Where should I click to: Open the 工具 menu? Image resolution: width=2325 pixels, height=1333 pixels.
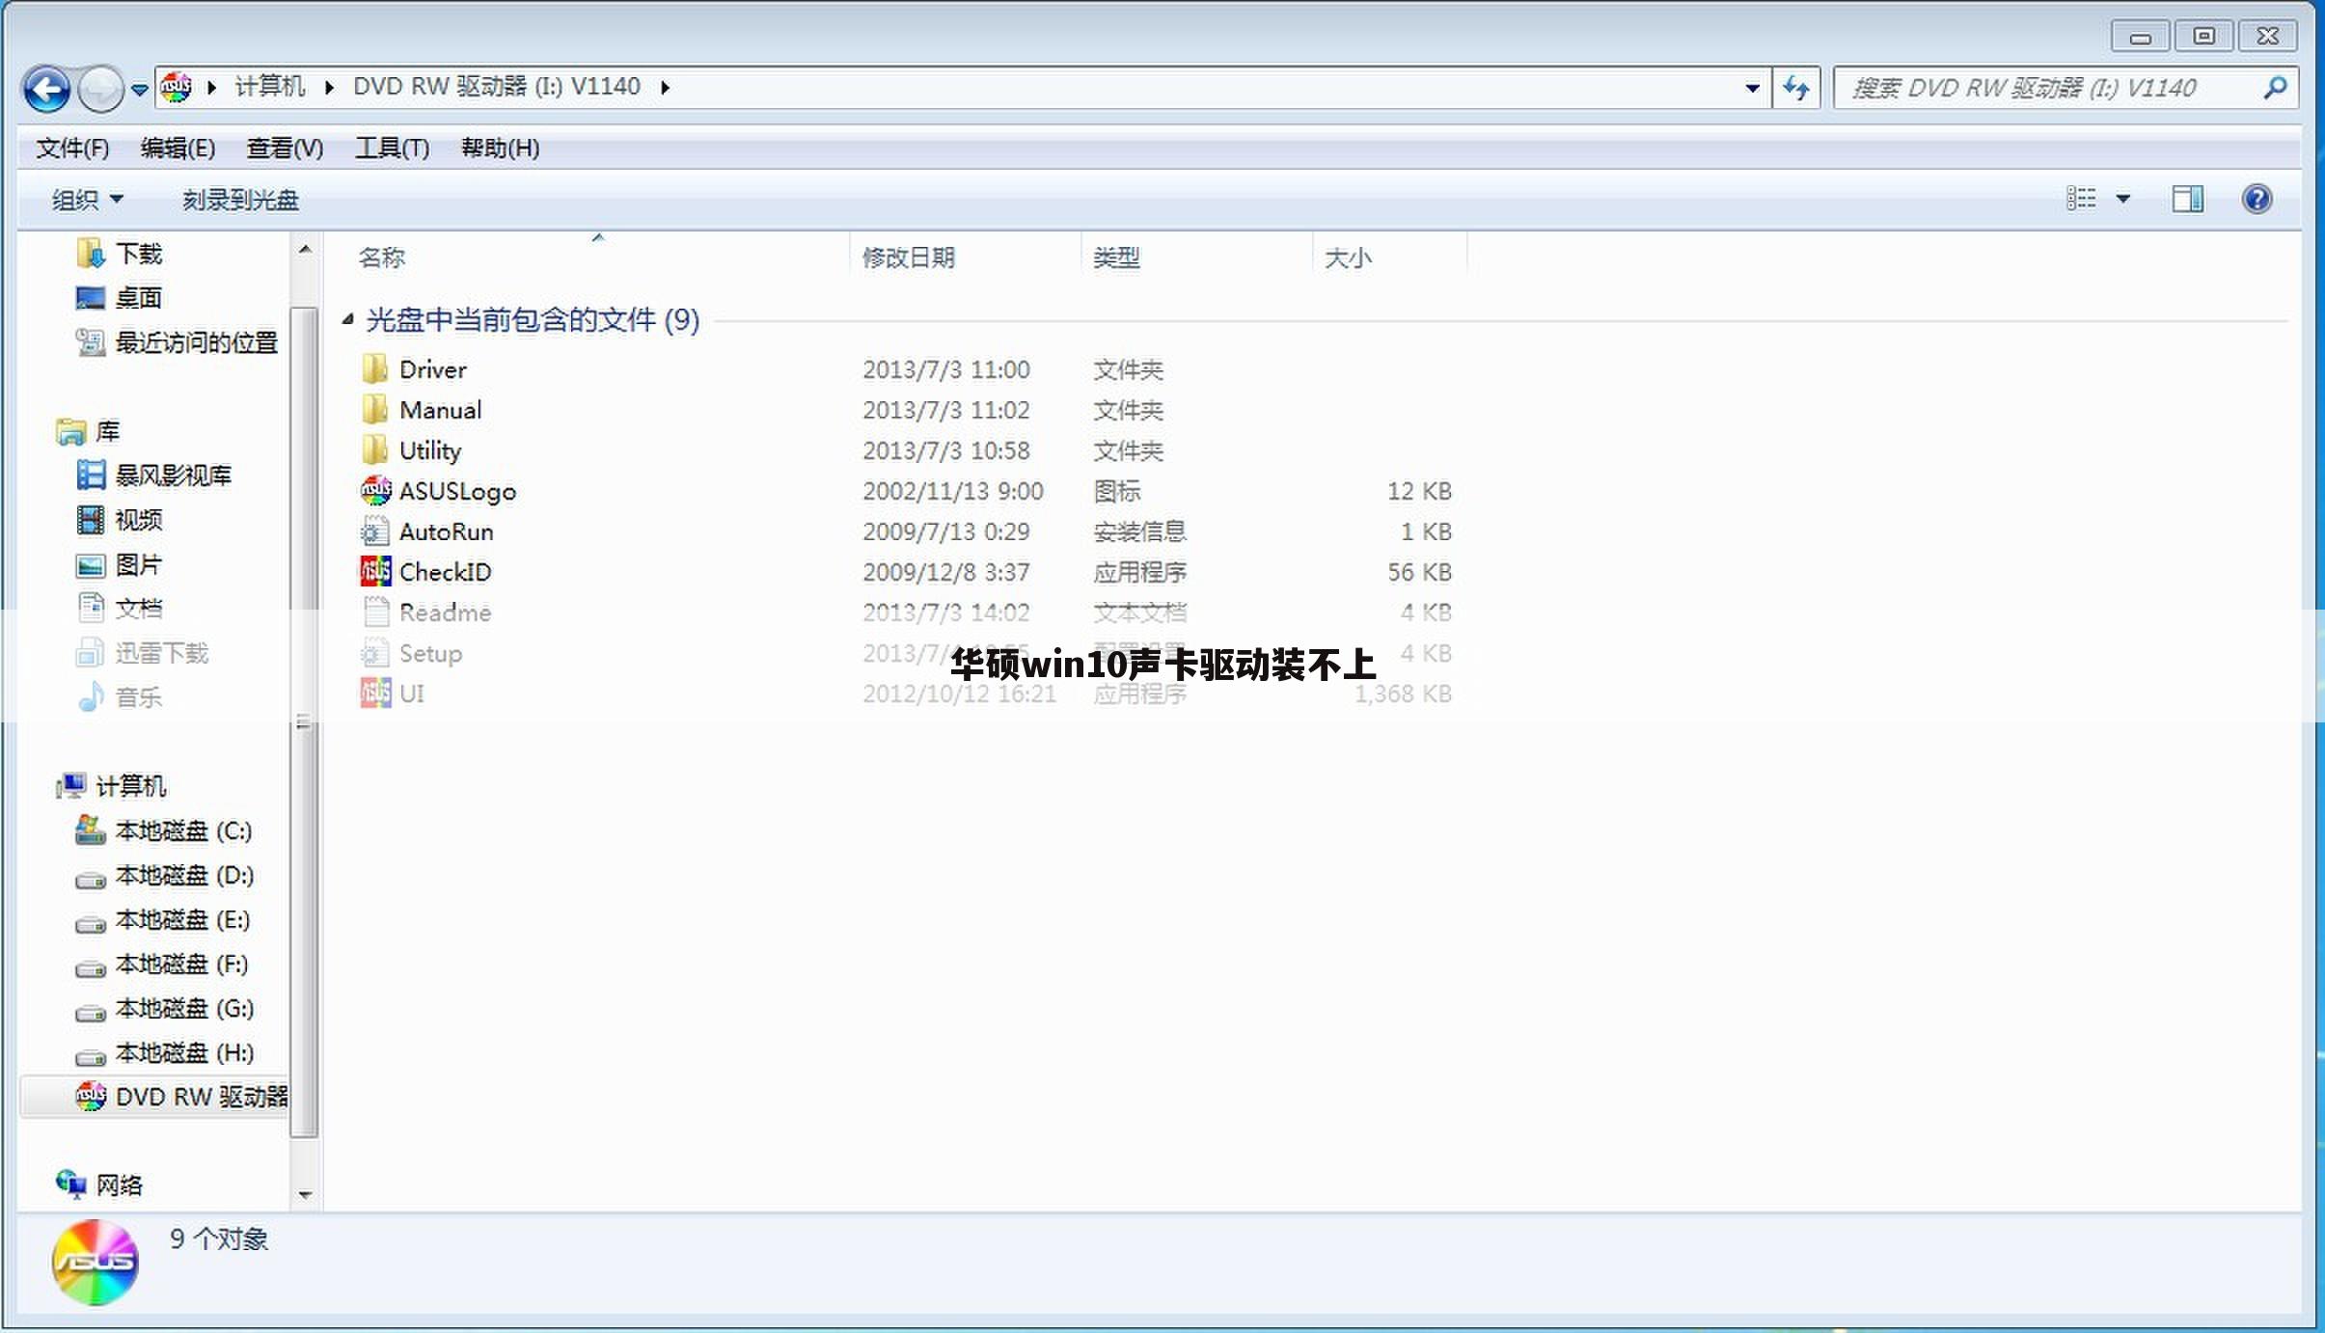pyautogui.click(x=391, y=149)
